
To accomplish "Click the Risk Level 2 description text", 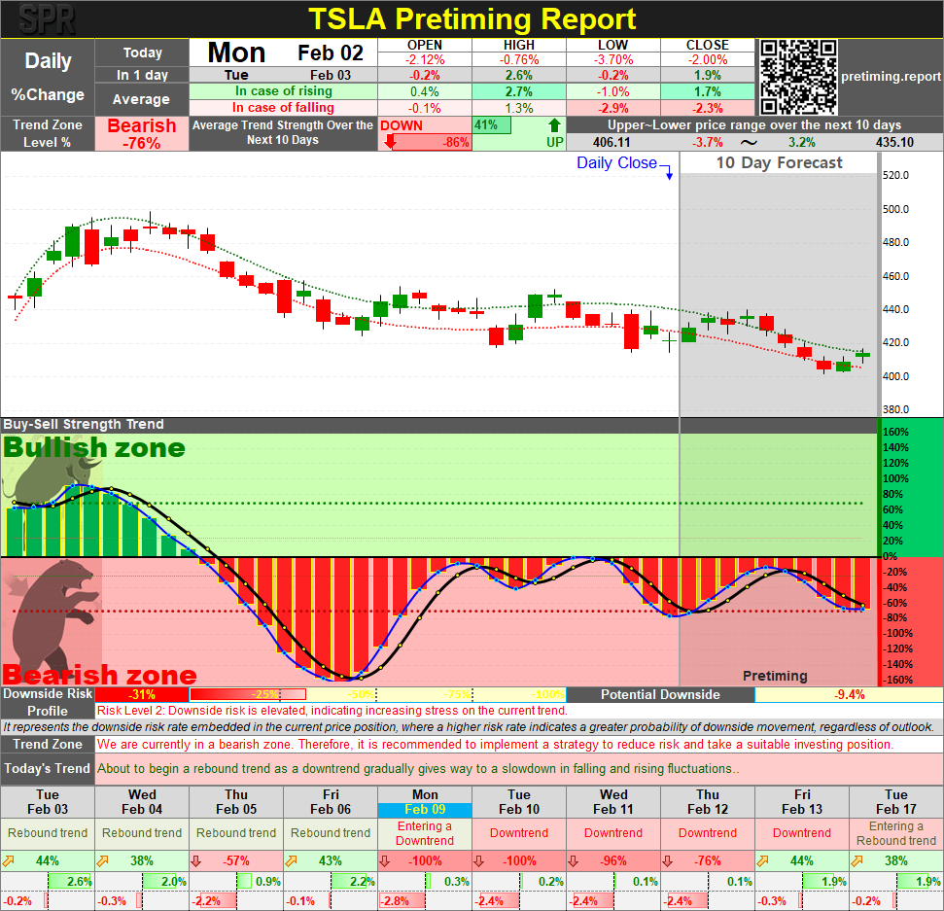I will coord(332,711).
